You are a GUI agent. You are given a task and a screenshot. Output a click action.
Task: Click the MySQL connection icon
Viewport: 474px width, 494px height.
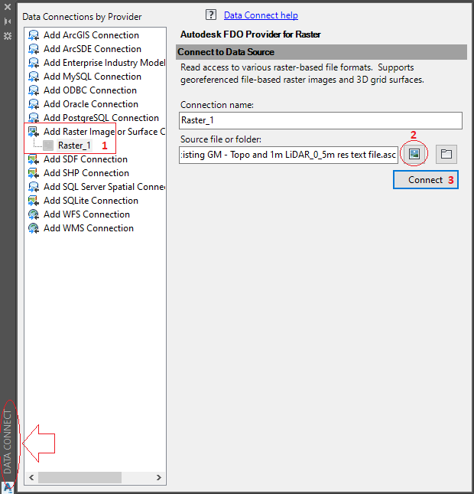(x=34, y=77)
